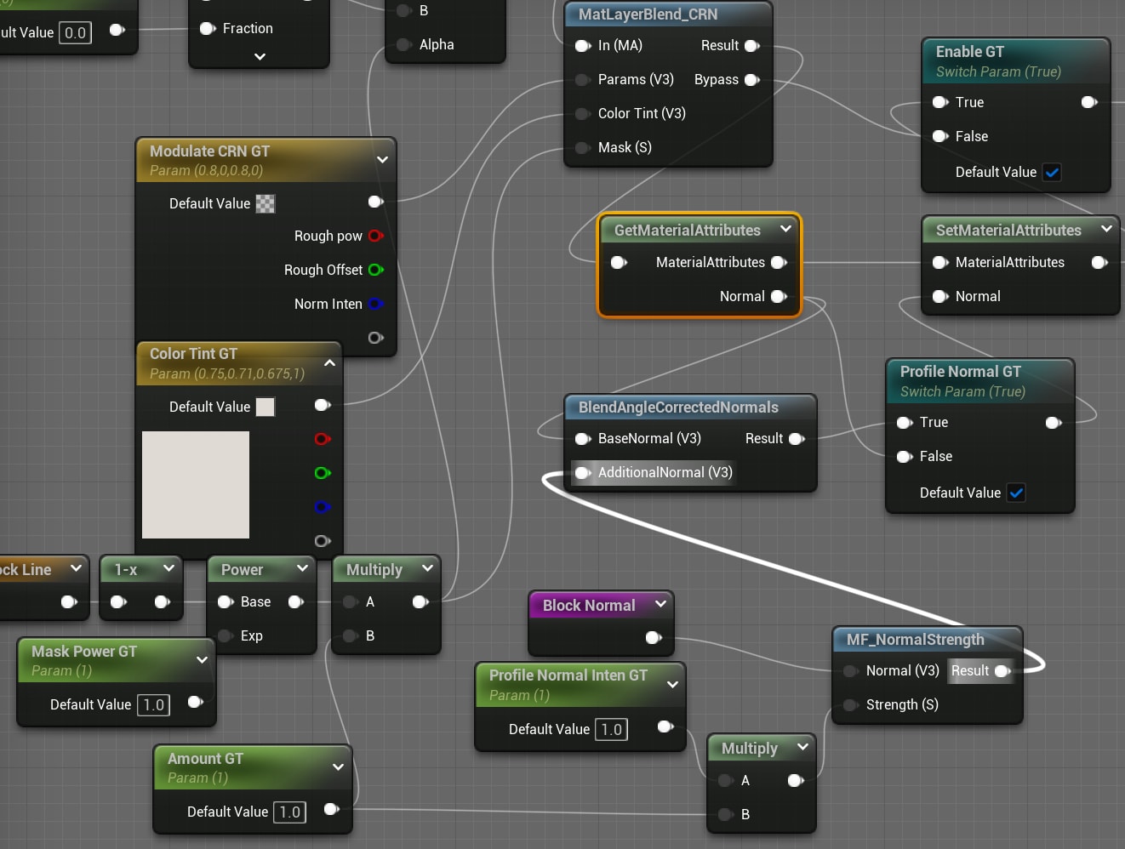Expand the Power node chevron
Image resolution: width=1125 pixels, height=849 pixels.
(x=303, y=568)
